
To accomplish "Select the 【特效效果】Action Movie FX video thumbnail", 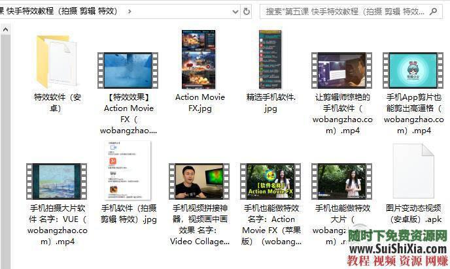I will (x=128, y=71).
